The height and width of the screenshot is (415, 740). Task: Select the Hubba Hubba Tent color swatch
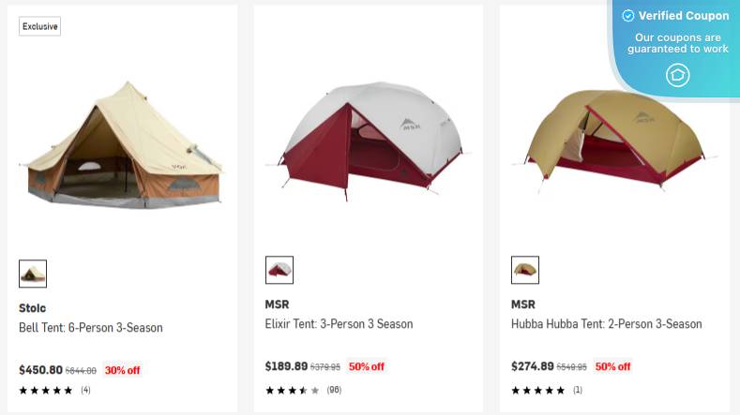tap(525, 270)
